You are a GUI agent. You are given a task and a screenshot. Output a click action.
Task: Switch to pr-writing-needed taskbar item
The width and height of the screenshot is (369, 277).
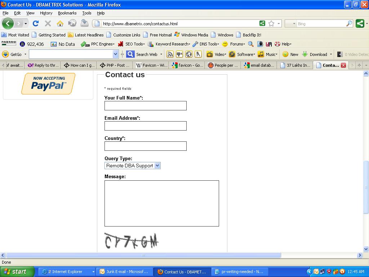coord(240,272)
